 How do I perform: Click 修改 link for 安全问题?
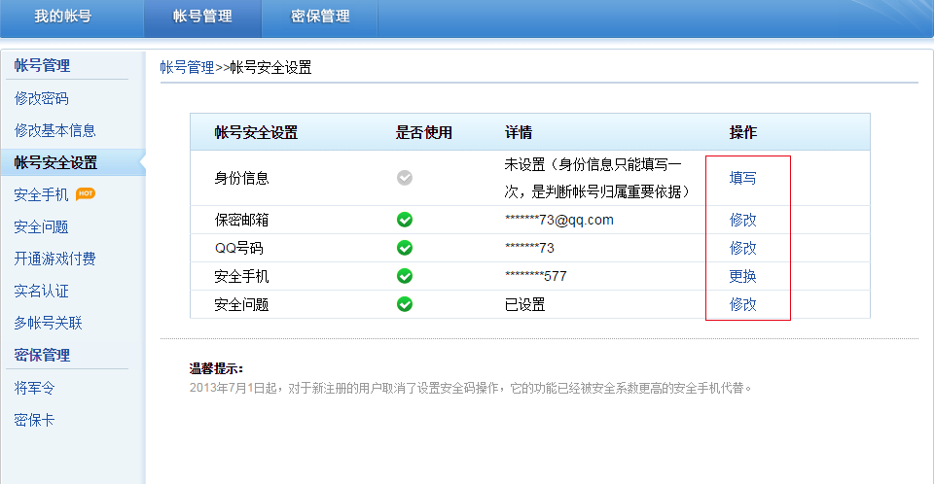click(743, 304)
